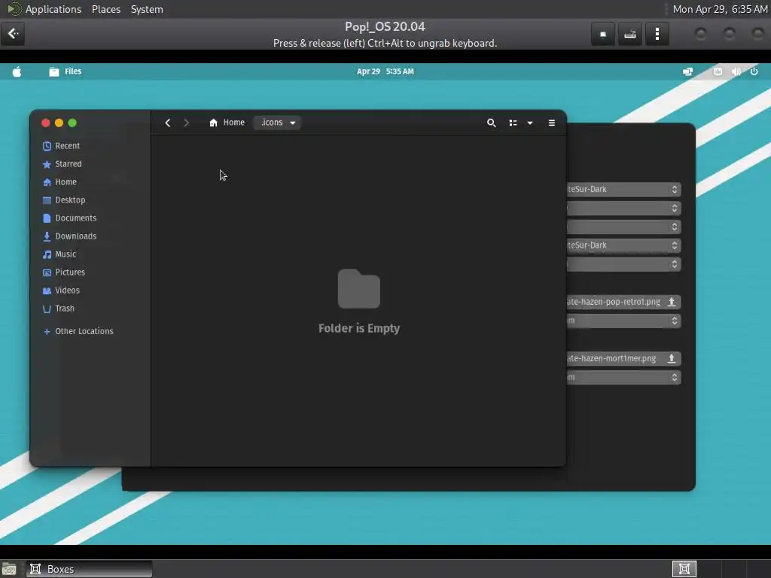This screenshot has width=771, height=578.
Task: Open search in Files
Action: click(x=491, y=123)
